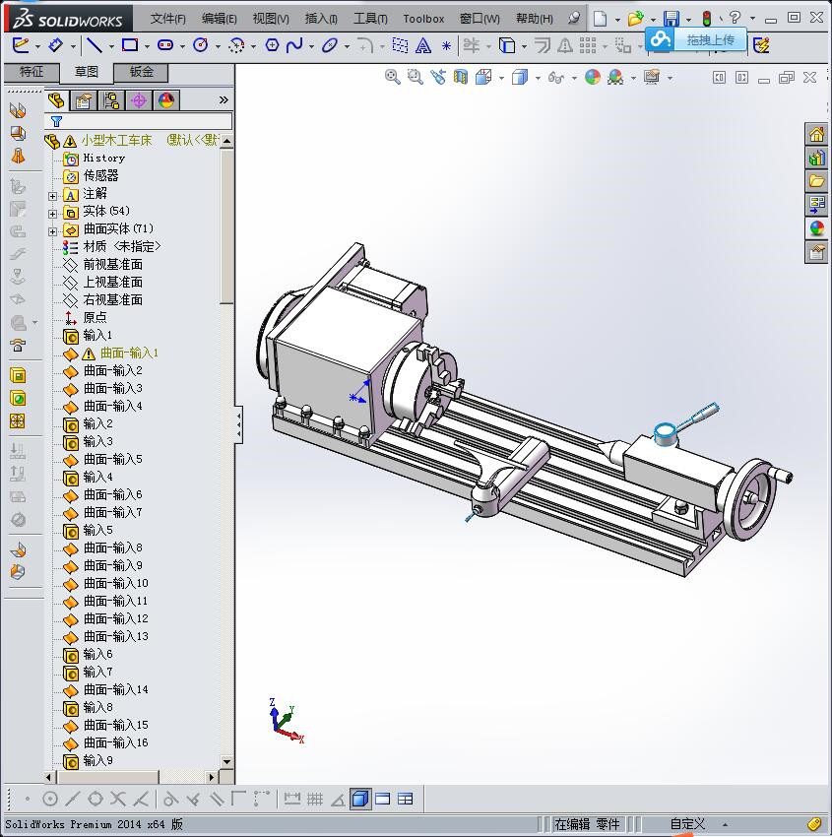832x837 pixels.
Task: Click the Save icon
Action: [x=671, y=19]
